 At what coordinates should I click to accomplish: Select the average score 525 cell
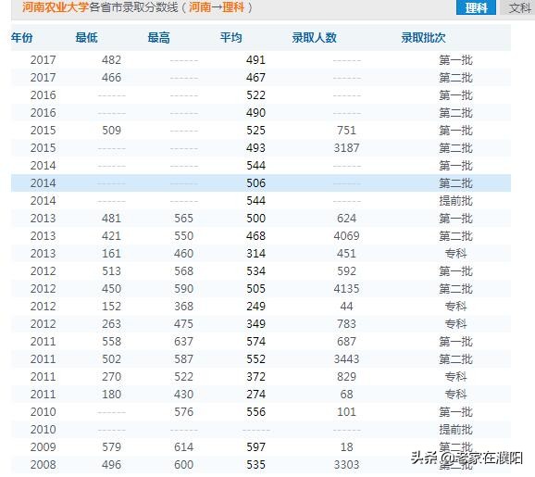click(x=255, y=131)
